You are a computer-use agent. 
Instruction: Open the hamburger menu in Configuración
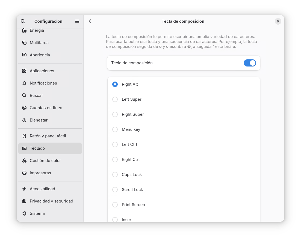tap(77, 21)
